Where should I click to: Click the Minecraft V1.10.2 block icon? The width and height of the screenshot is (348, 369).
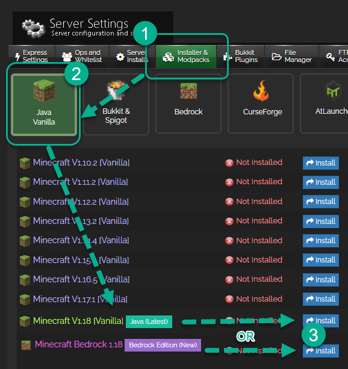click(x=25, y=163)
